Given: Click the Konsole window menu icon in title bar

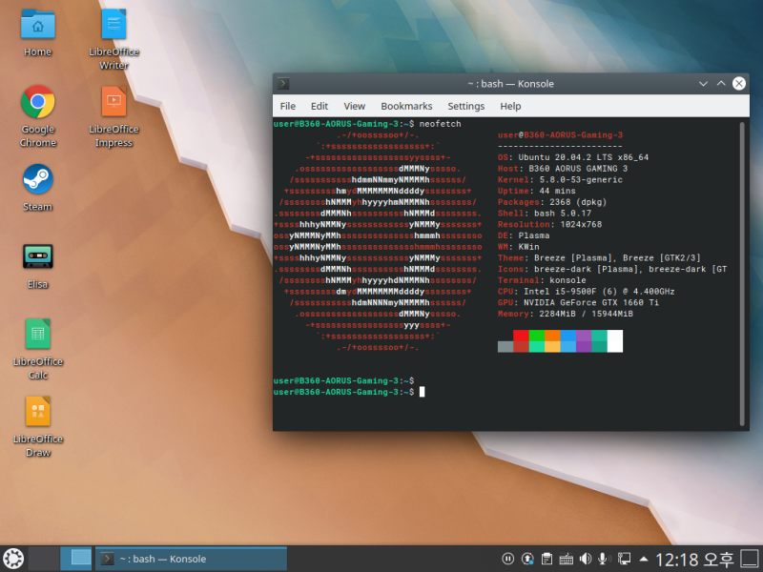Looking at the screenshot, I should [x=283, y=84].
